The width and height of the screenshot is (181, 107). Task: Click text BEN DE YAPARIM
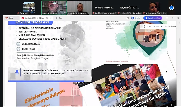tap(28, 32)
